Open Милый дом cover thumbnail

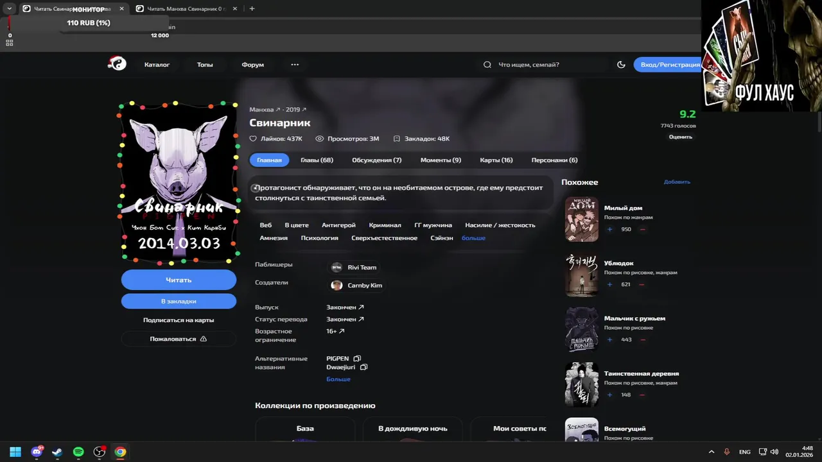[582, 219]
